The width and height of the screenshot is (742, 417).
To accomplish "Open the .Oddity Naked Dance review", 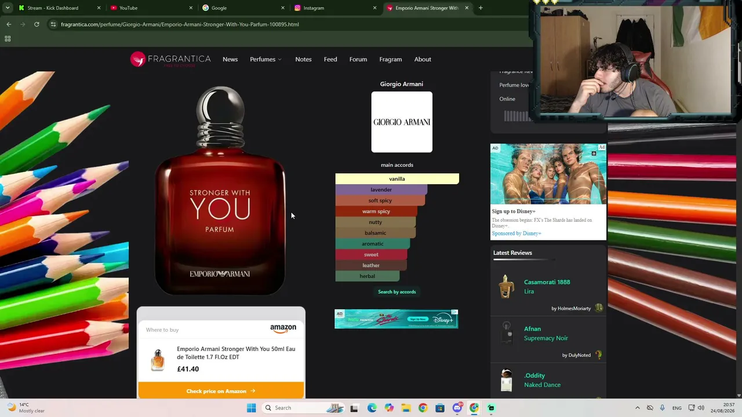I will [543, 380].
